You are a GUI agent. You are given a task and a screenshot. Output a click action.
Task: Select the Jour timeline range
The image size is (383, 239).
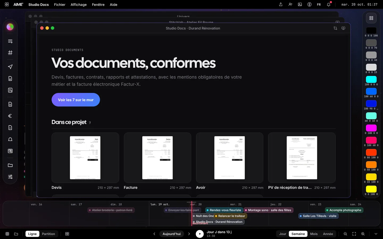(282, 234)
